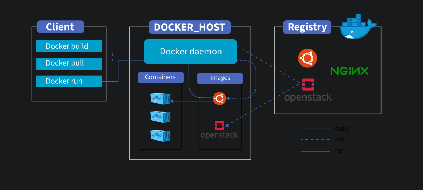Screen dimensions: 423x190
Task: Click the Docker whale logo
Action: (358, 27)
